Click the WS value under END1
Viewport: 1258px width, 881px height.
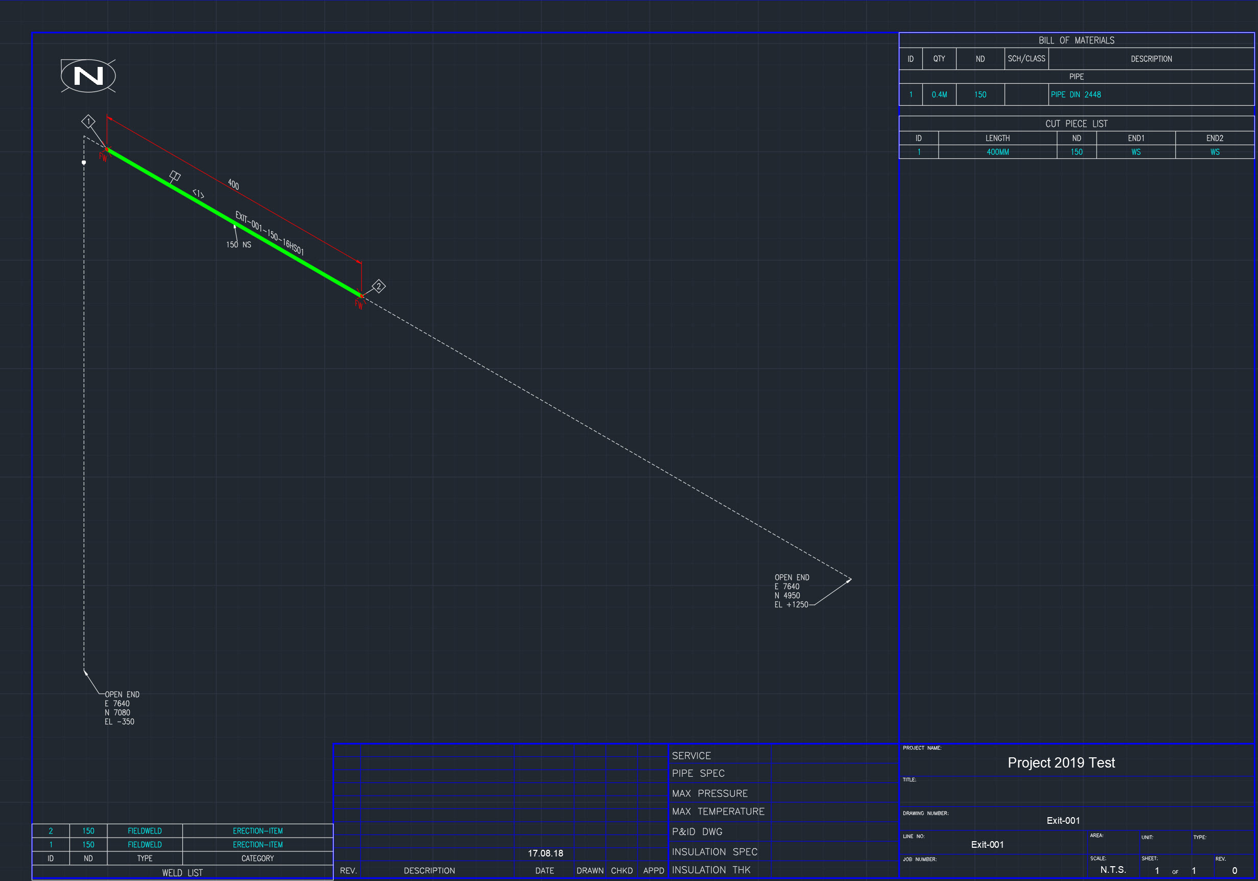pyautogui.click(x=1136, y=152)
